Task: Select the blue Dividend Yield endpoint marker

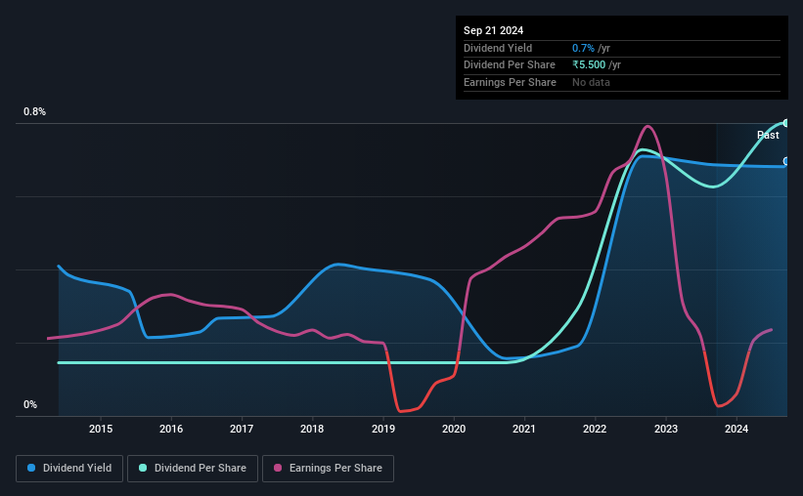Action: tap(786, 161)
